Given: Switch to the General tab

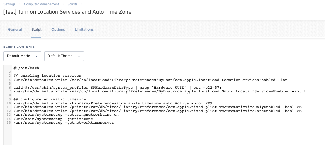Looking at the screenshot, I should point(15,29).
